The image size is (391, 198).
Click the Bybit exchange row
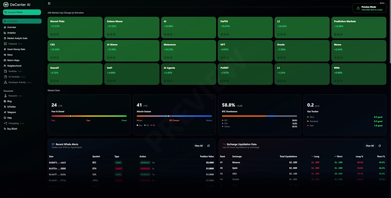302,168
